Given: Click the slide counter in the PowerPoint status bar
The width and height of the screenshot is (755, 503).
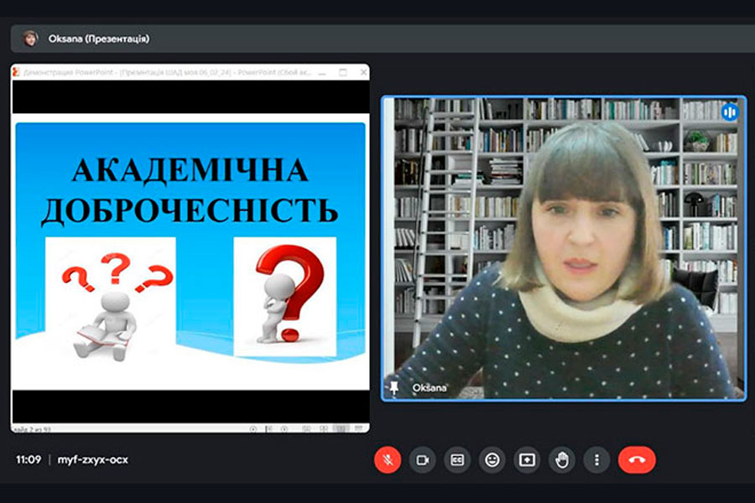Looking at the screenshot, I should [32, 429].
